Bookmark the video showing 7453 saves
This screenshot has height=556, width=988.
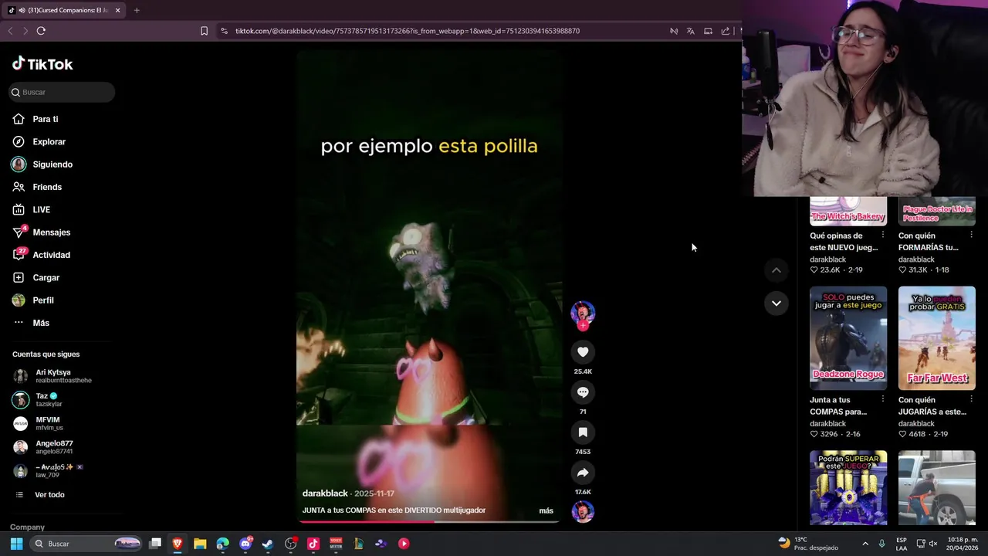click(x=583, y=432)
